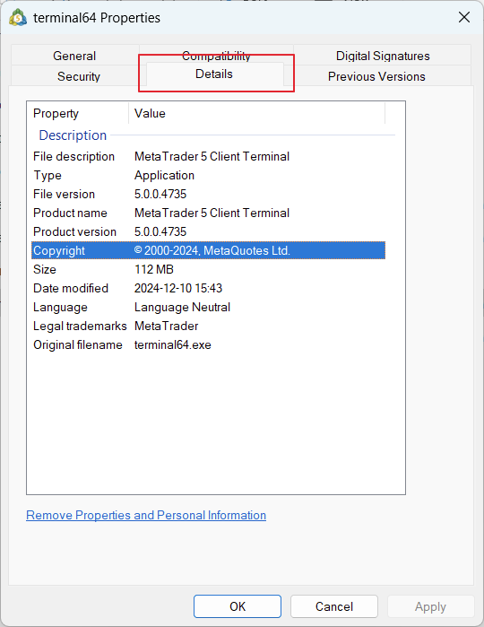Select the Date modified row
Image resolution: width=484 pixels, height=627 pixels.
(208, 288)
